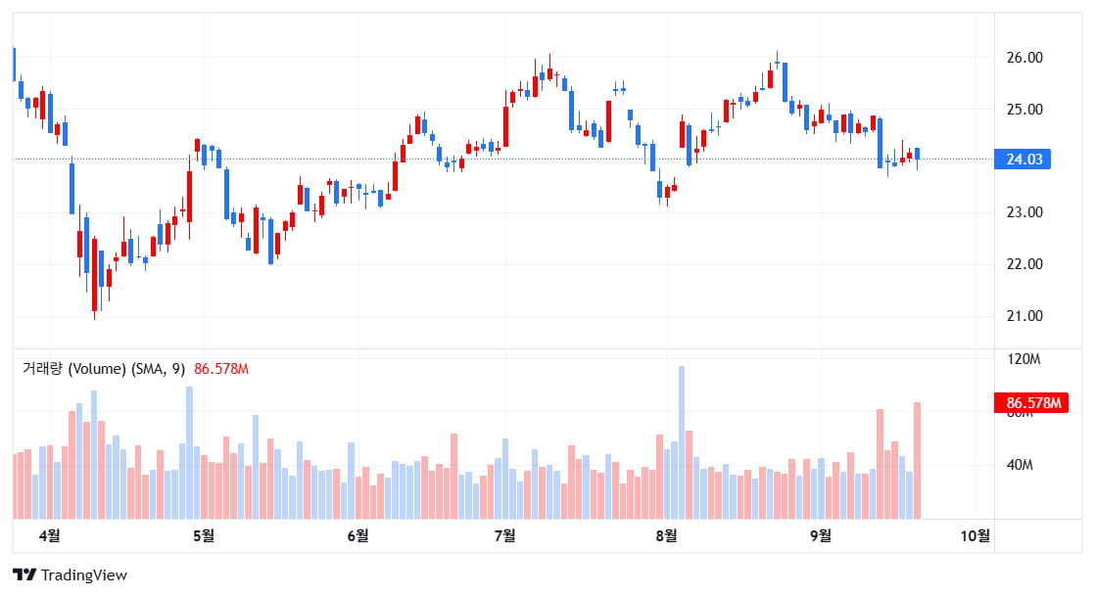Jump to the 6월 time axis label
1095x596 pixels.
tap(358, 534)
